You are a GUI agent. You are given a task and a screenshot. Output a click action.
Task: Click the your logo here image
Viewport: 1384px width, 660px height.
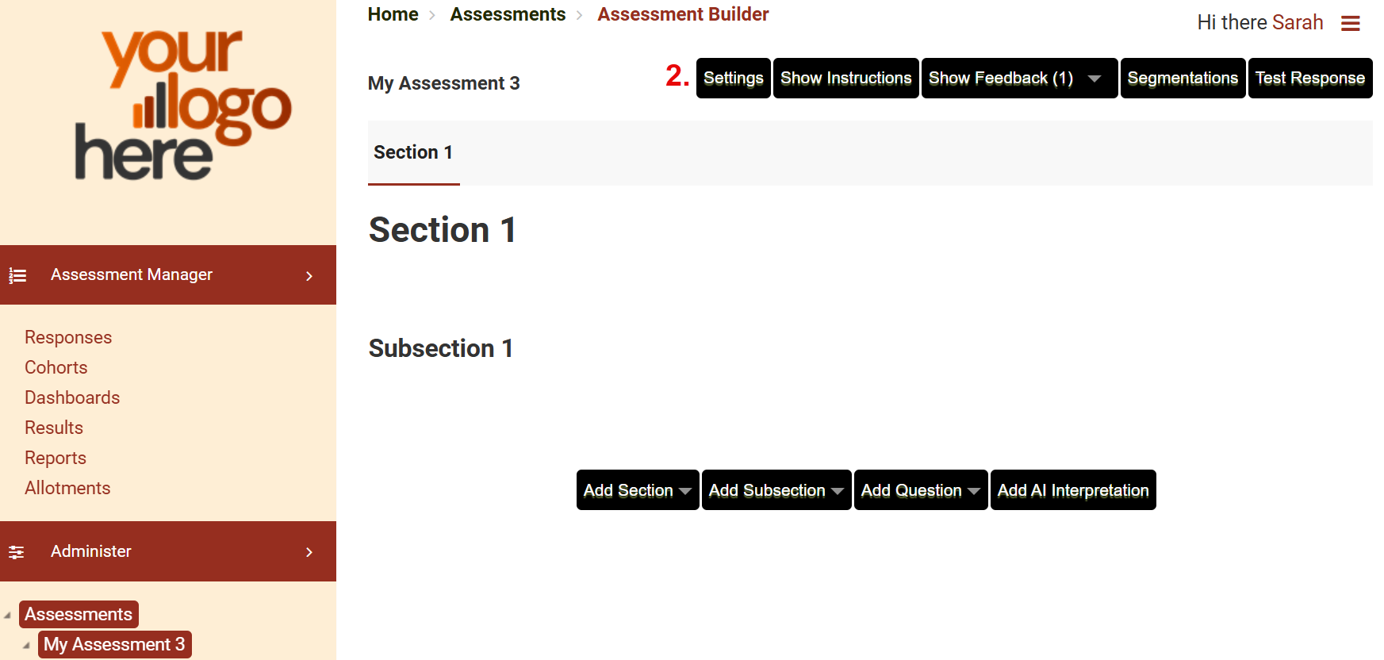click(182, 105)
